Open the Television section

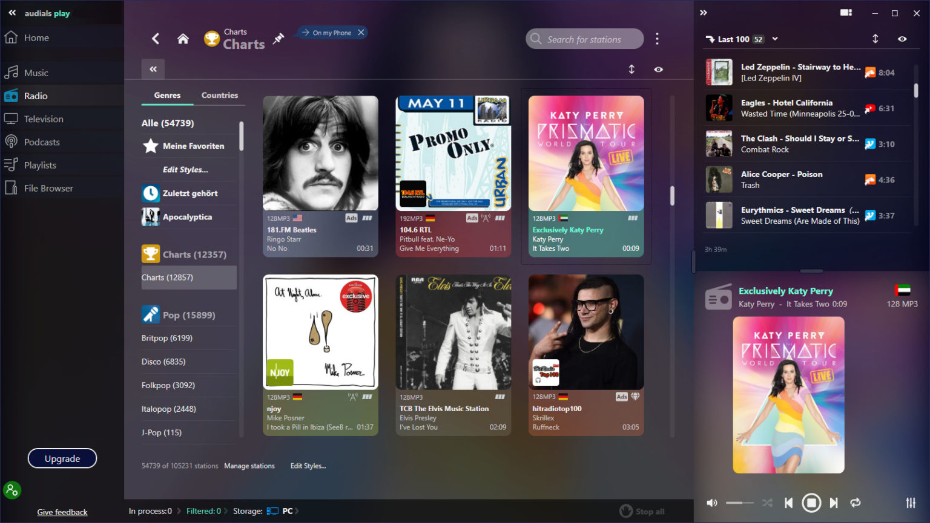tap(42, 119)
